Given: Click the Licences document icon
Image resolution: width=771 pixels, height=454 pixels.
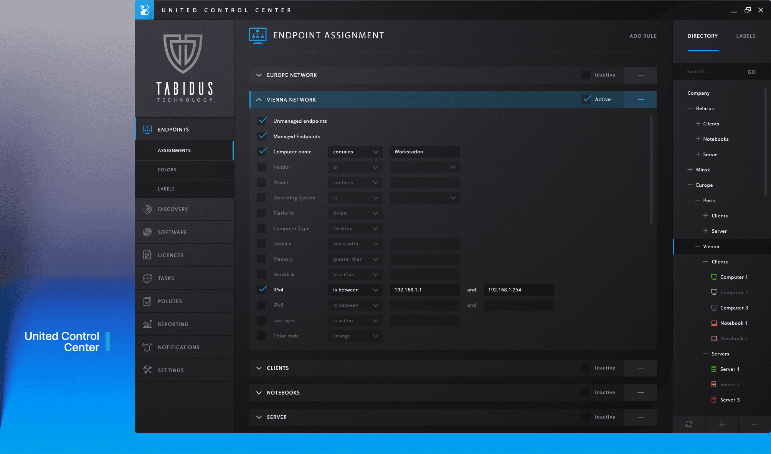Looking at the screenshot, I should [147, 255].
